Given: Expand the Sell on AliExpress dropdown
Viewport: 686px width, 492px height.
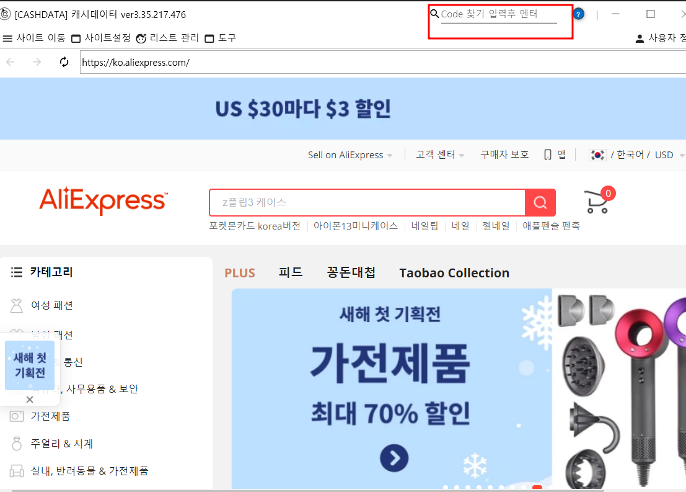Looking at the screenshot, I should (350, 155).
